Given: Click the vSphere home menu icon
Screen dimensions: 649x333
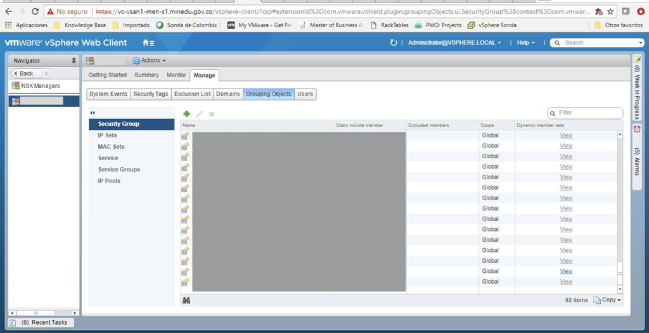Looking at the screenshot, I should 148,42.
